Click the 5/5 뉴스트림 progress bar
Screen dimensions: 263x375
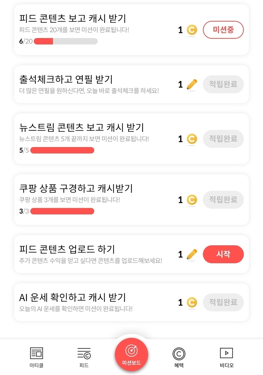(x=62, y=150)
